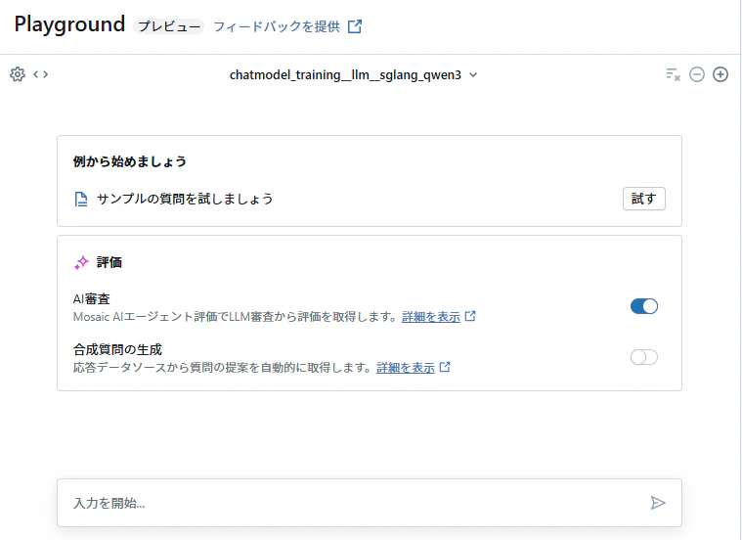Click the 試す button
Image resolution: width=742 pixels, height=540 pixels.
644,199
